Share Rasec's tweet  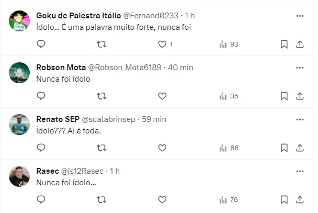[x=300, y=199]
